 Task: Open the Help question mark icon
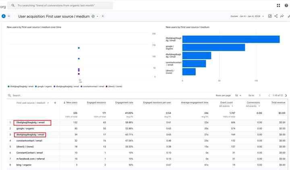point(286,5)
